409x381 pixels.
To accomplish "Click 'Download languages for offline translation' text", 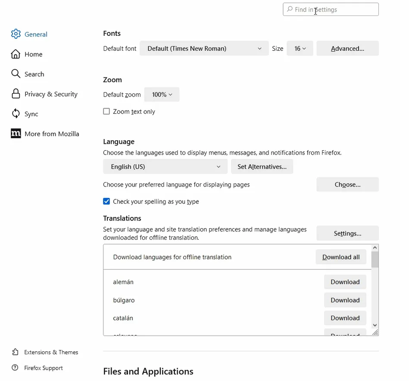I will (x=172, y=257).
